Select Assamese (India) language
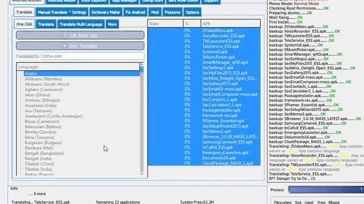The image size is (364, 204). click(x=40, y=105)
